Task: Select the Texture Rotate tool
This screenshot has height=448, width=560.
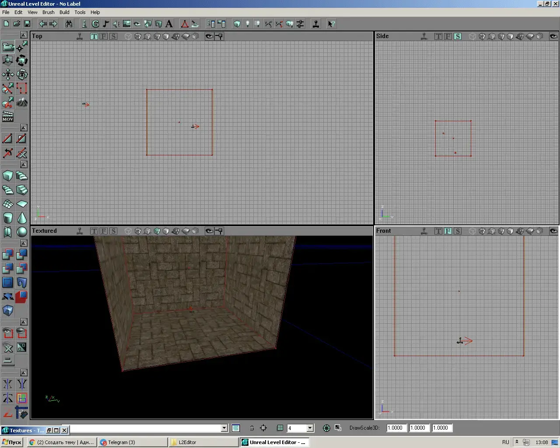Action: (22, 74)
